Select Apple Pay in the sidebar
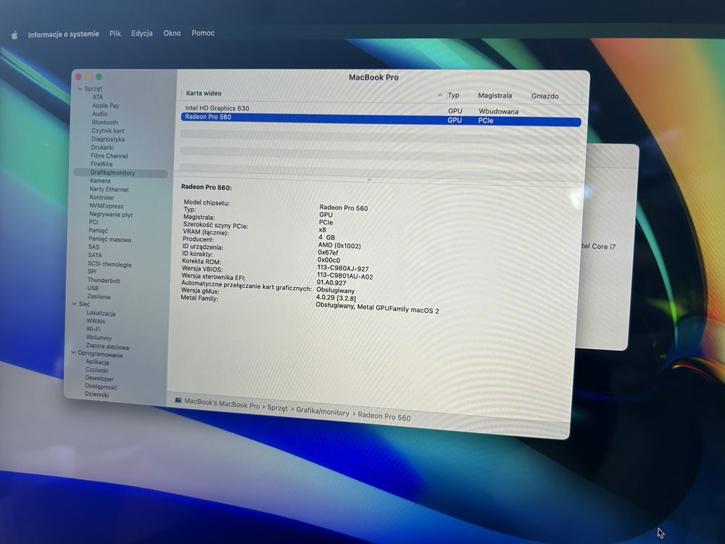 (105, 105)
